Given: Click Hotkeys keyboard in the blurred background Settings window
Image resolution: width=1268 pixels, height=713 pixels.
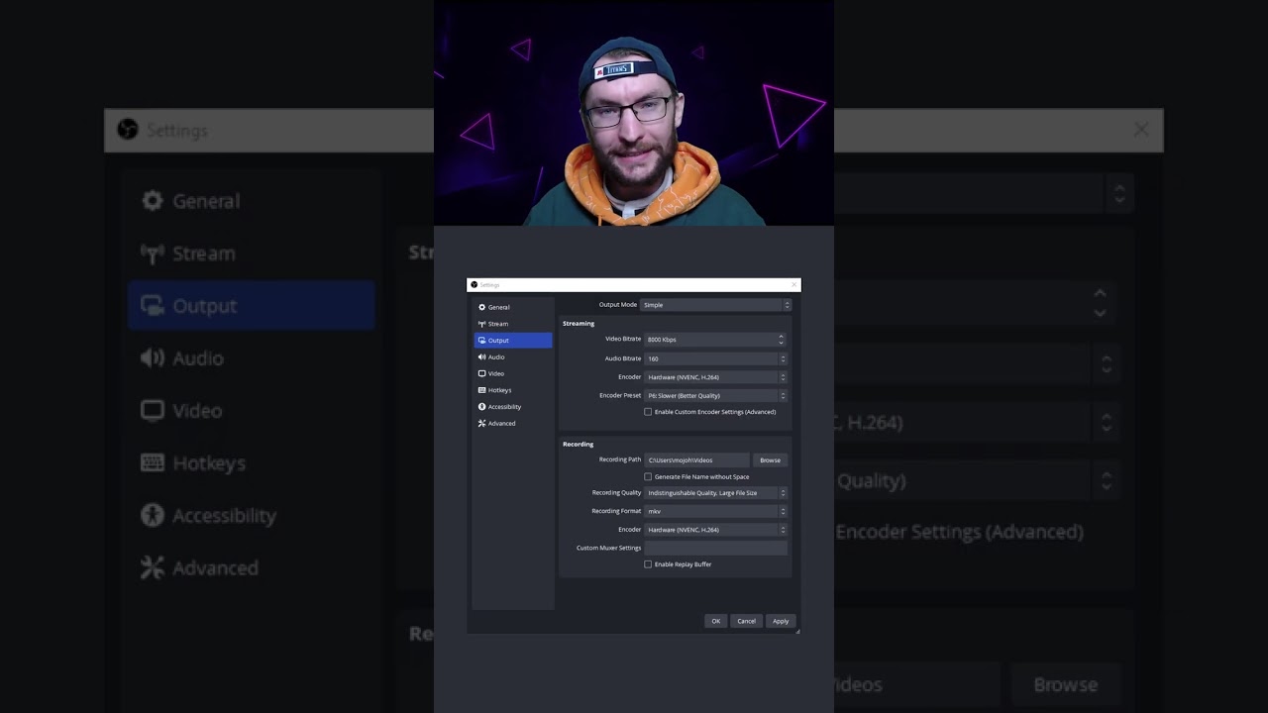Looking at the screenshot, I should pyautogui.click(x=152, y=462).
